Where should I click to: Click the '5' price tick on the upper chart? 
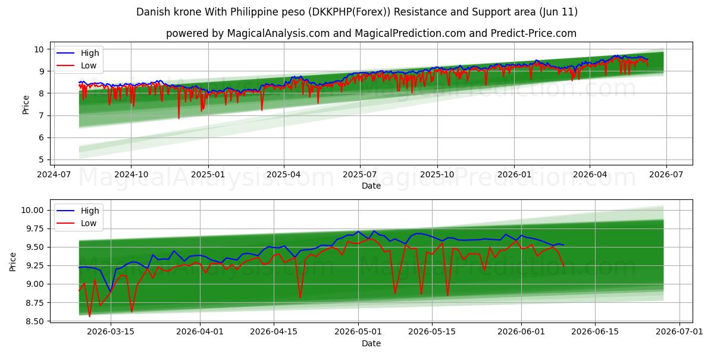(42, 159)
